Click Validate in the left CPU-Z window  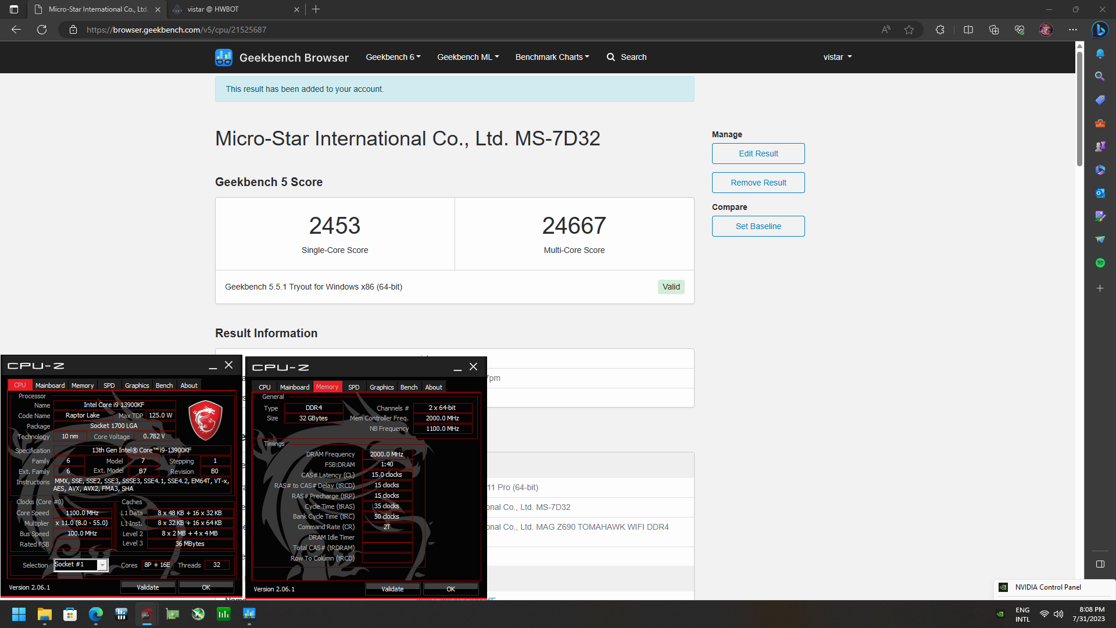[148, 587]
